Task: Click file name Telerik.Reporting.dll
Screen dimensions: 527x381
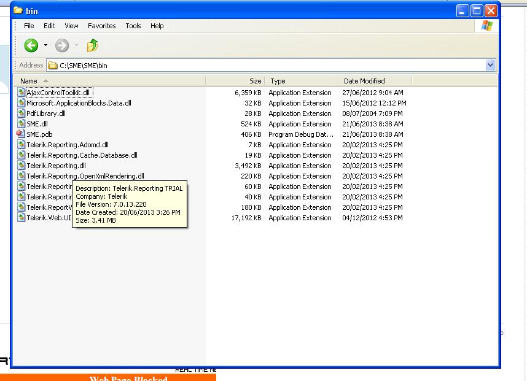Action: click(56, 166)
